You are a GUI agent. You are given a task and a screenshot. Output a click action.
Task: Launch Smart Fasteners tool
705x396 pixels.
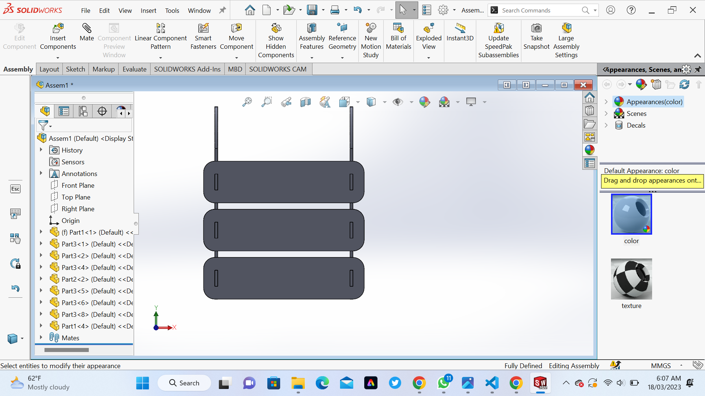coord(203,37)
